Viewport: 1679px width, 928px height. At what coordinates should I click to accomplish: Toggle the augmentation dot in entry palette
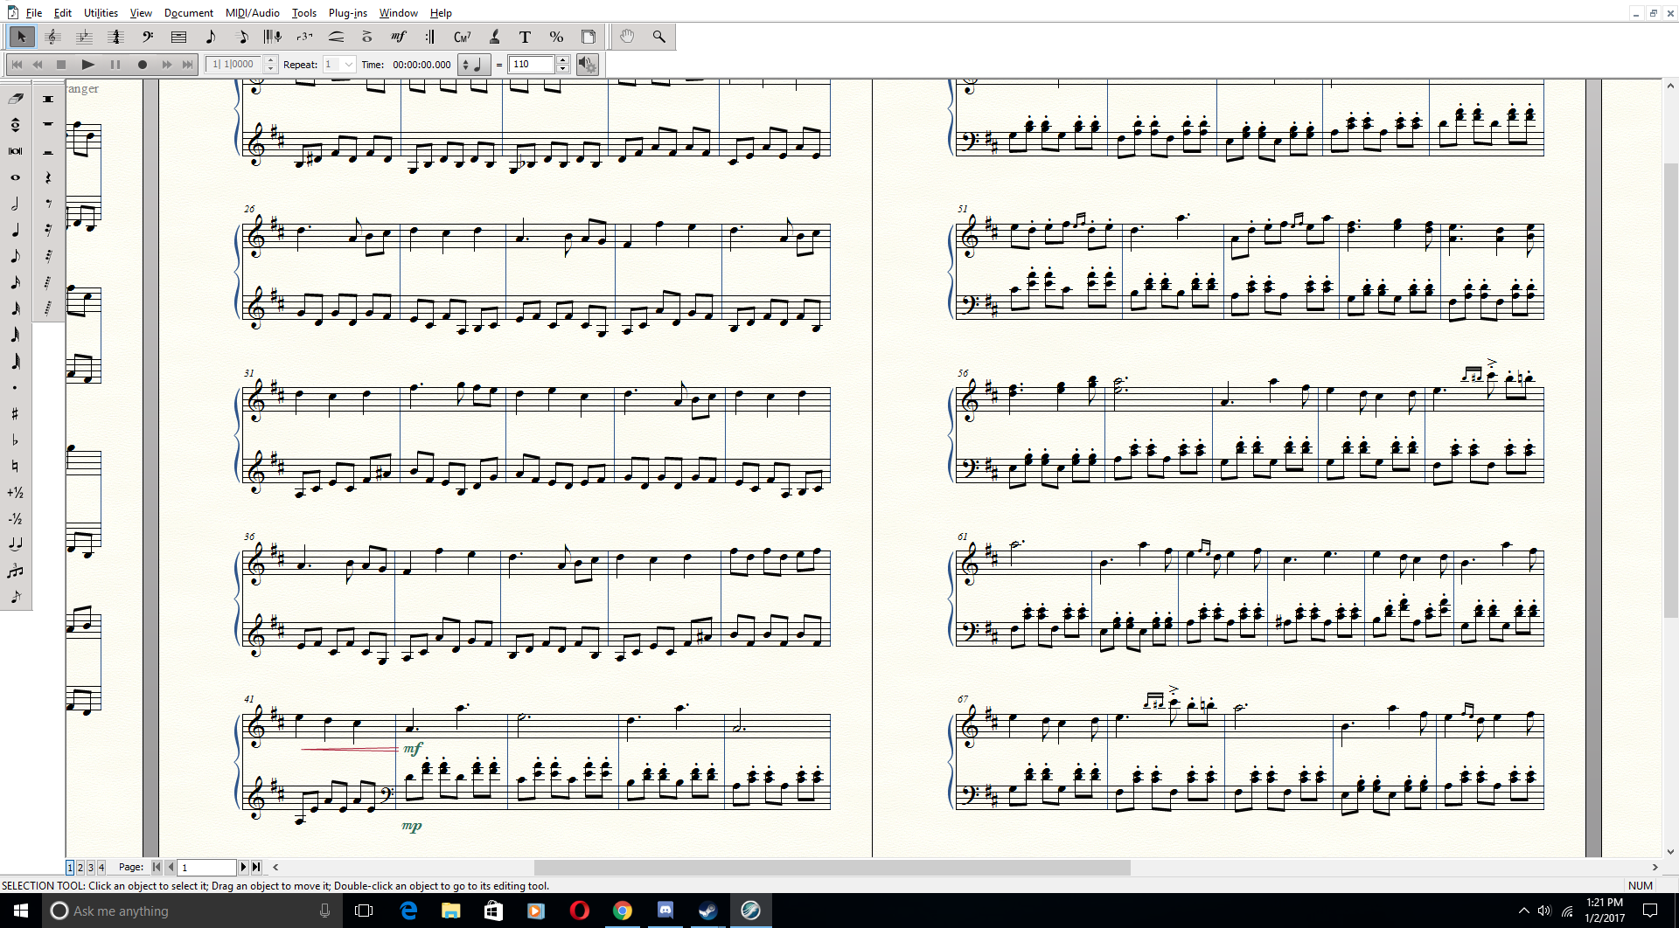[x=16, y=387]
